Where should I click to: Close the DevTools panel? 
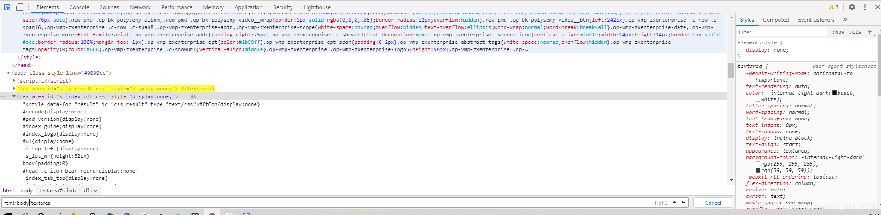(x=877, y=7)
